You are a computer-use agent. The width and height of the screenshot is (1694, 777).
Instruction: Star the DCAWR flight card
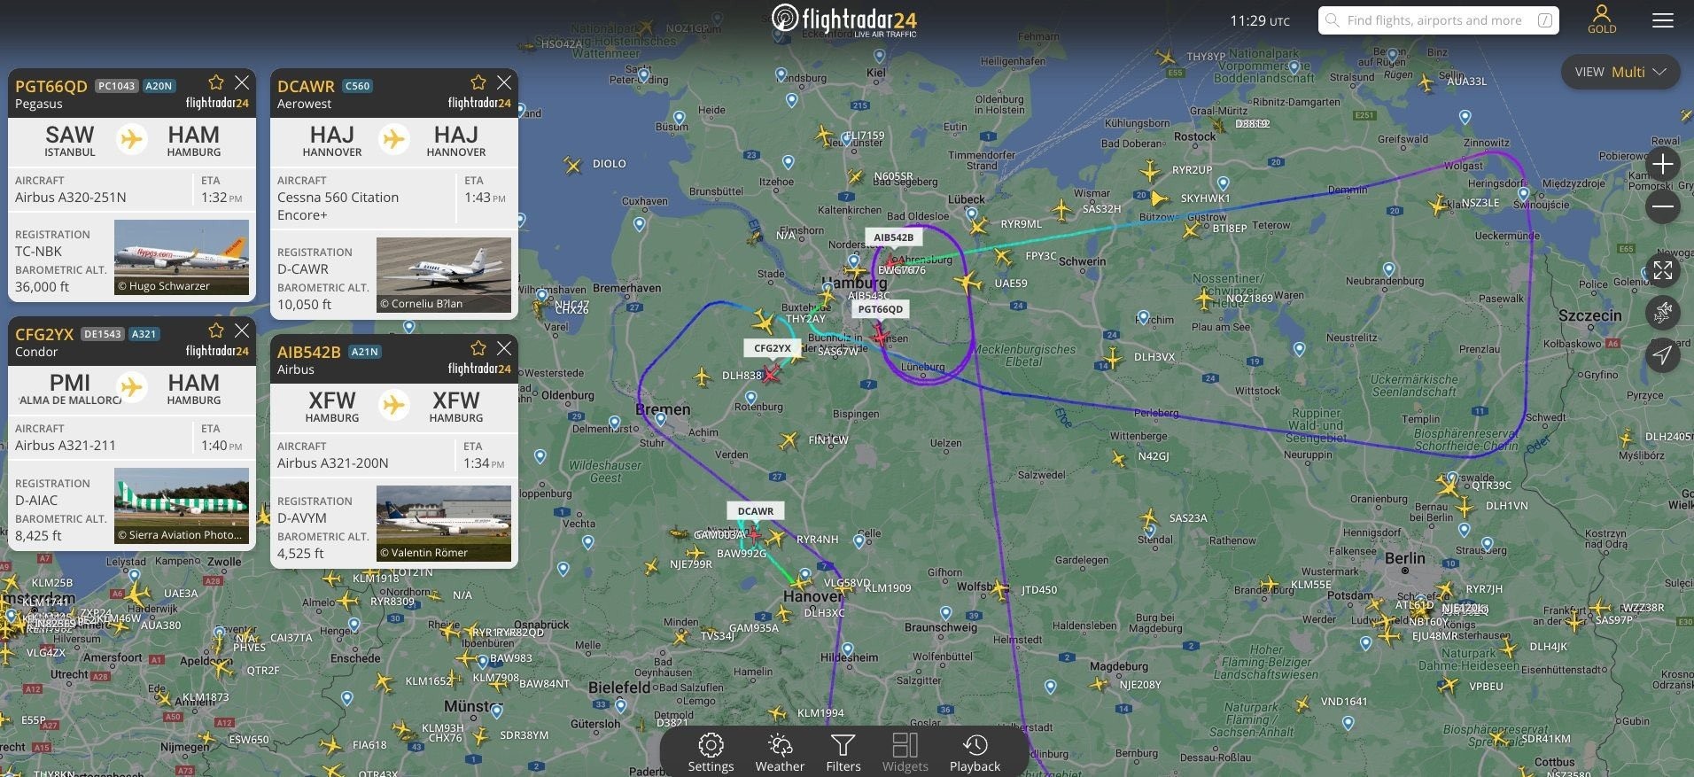pos(478,82)
